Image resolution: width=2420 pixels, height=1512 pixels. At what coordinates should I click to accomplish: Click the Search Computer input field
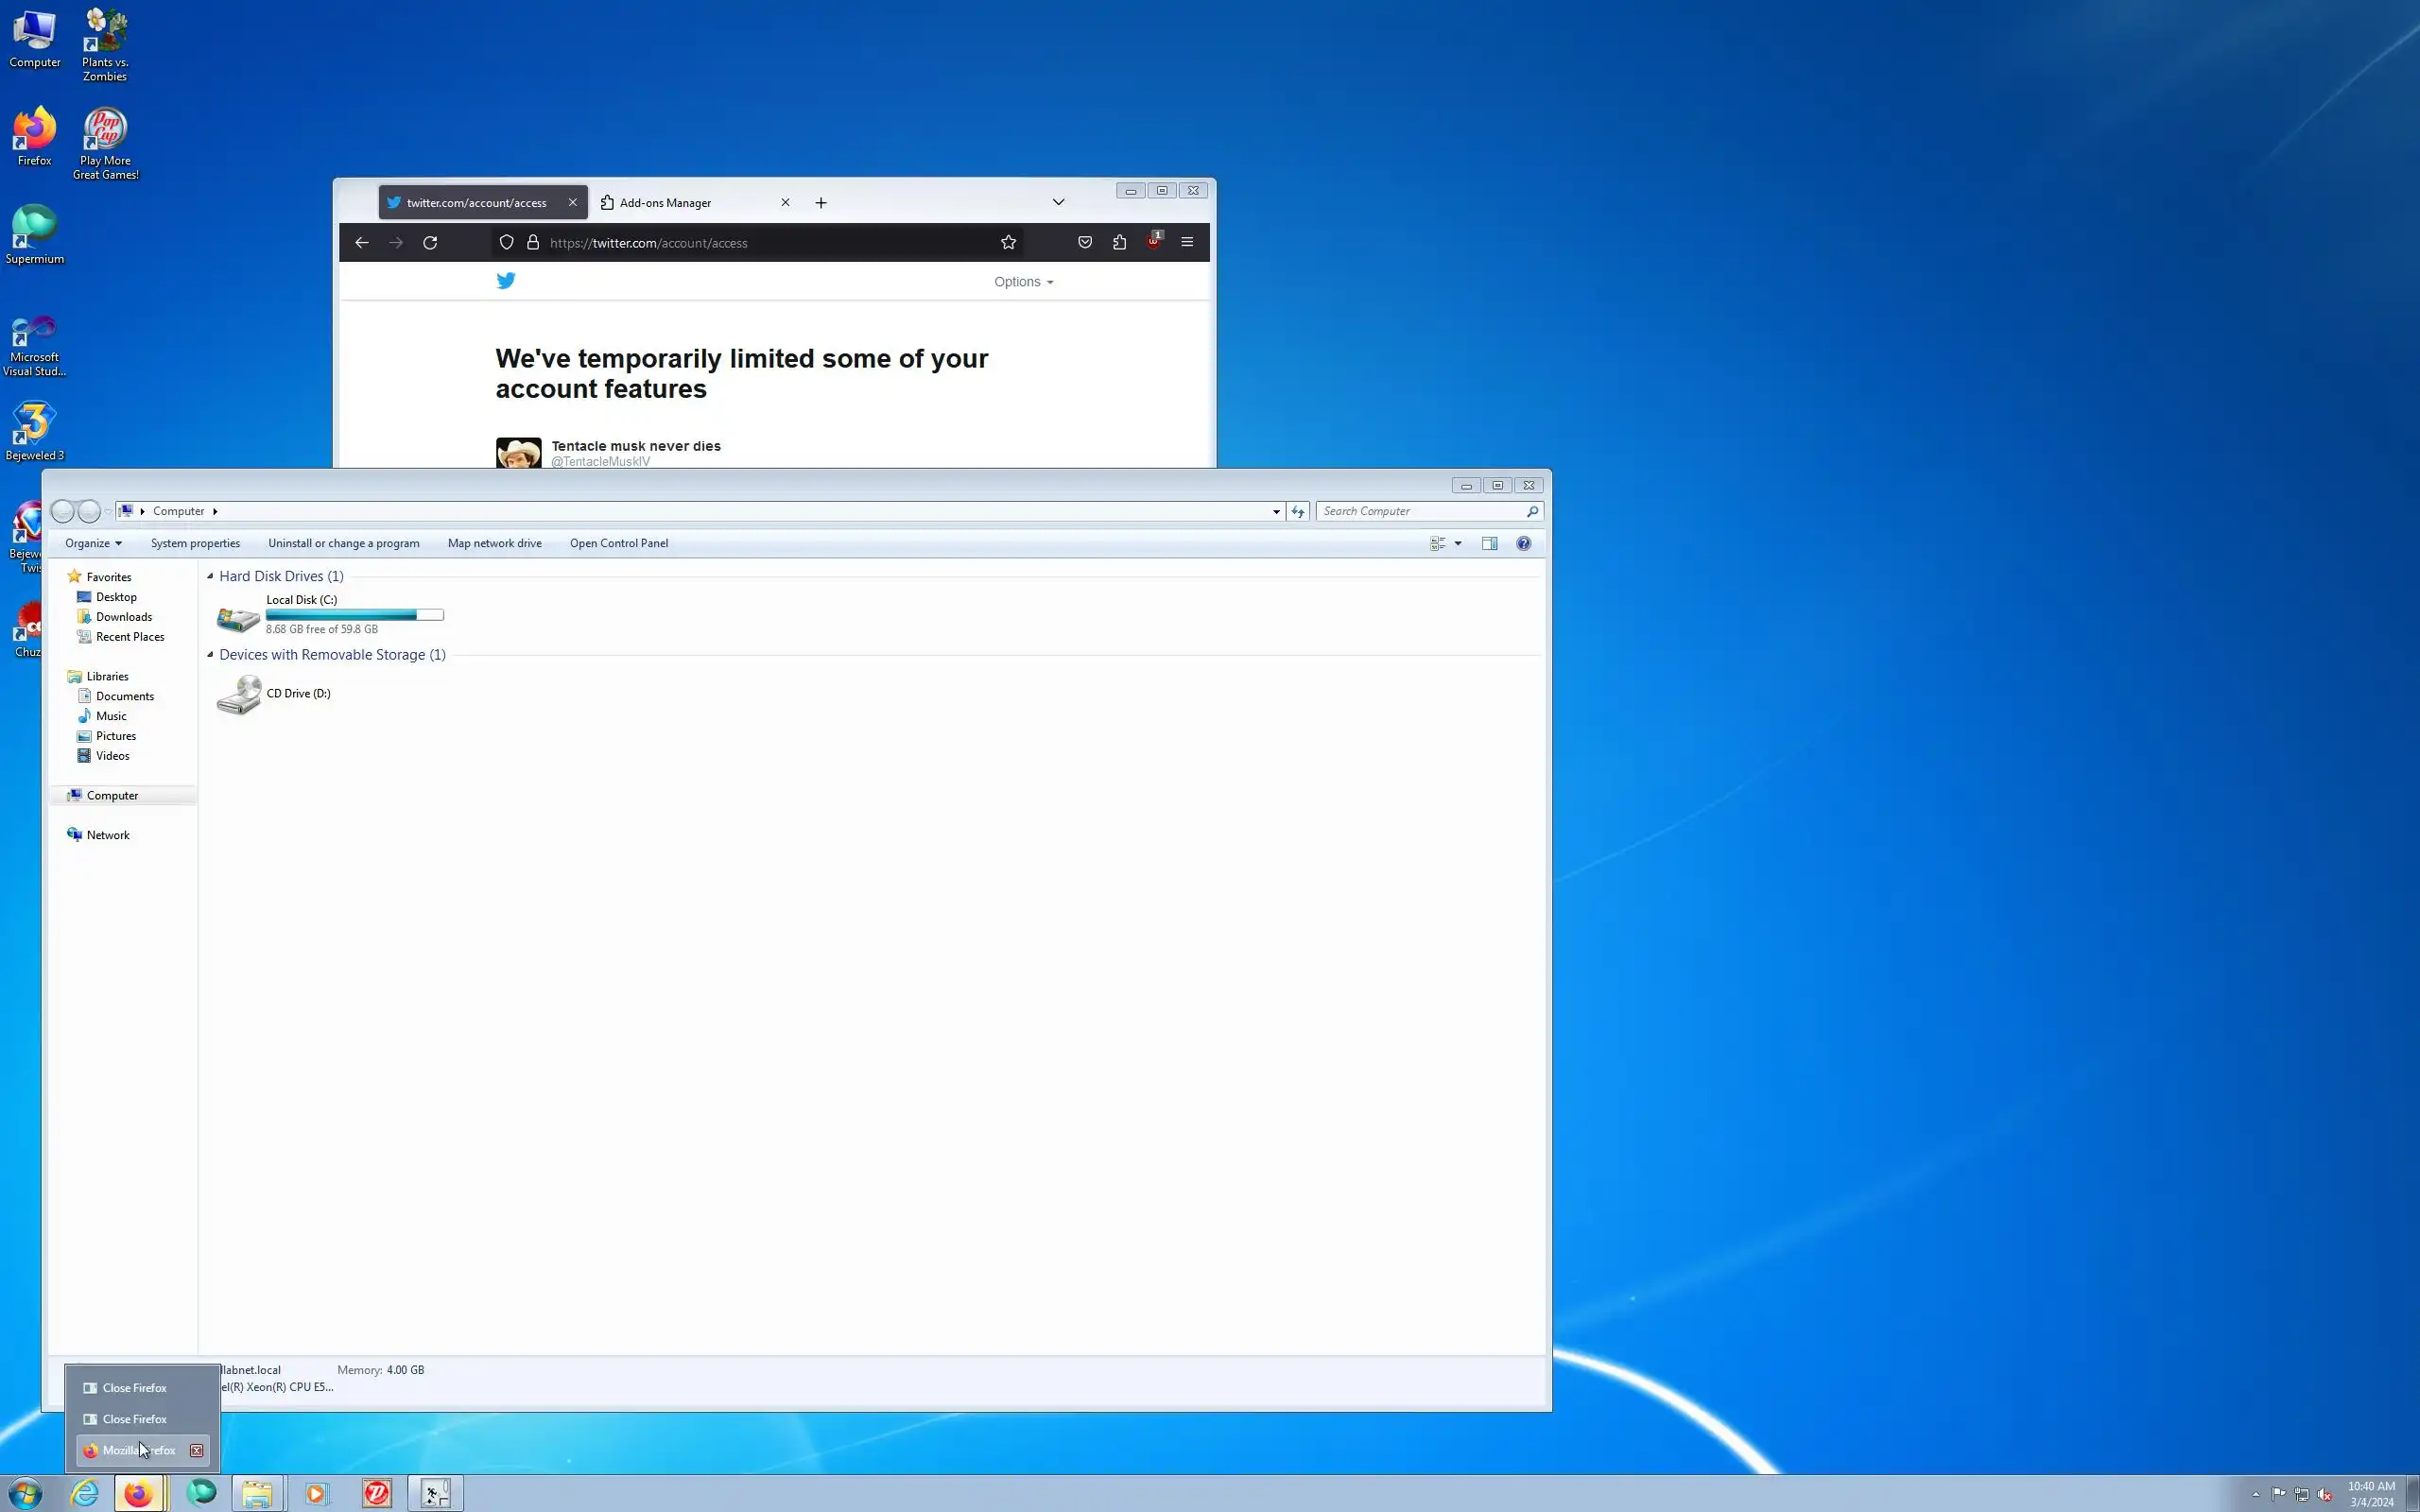1420,511
